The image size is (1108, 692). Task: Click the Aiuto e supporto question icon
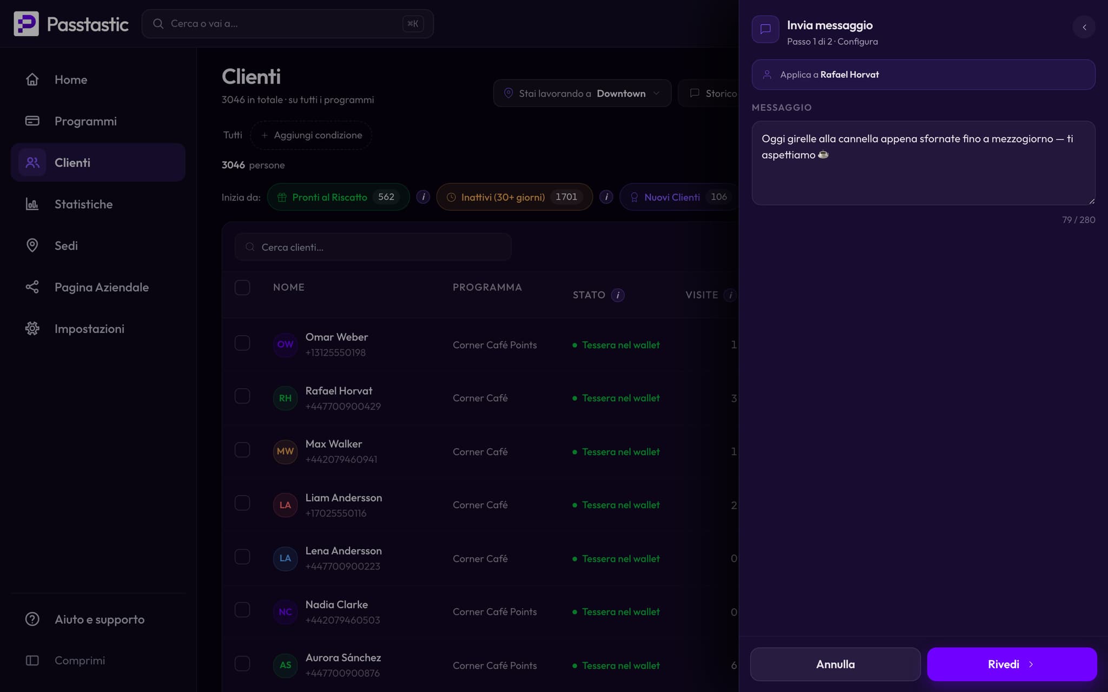tap(32, 619)
